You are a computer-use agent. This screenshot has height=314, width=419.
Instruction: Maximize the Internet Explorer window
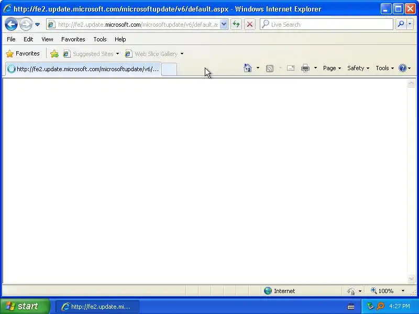[398, 9]
